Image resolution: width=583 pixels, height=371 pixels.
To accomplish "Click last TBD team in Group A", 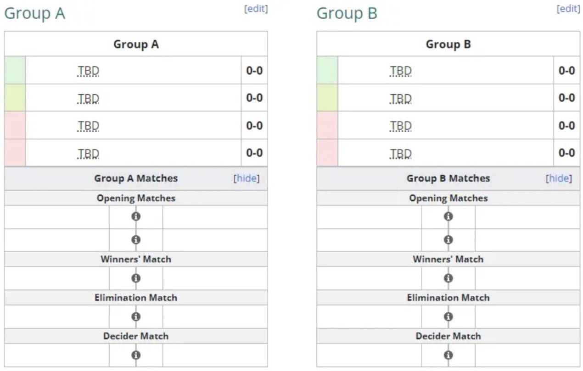I will click(x=88, y=154).
